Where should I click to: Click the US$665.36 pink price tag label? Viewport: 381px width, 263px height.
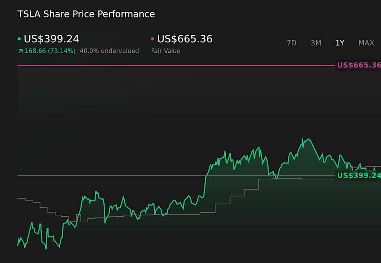pyautogui.click(x=358, y=65)
